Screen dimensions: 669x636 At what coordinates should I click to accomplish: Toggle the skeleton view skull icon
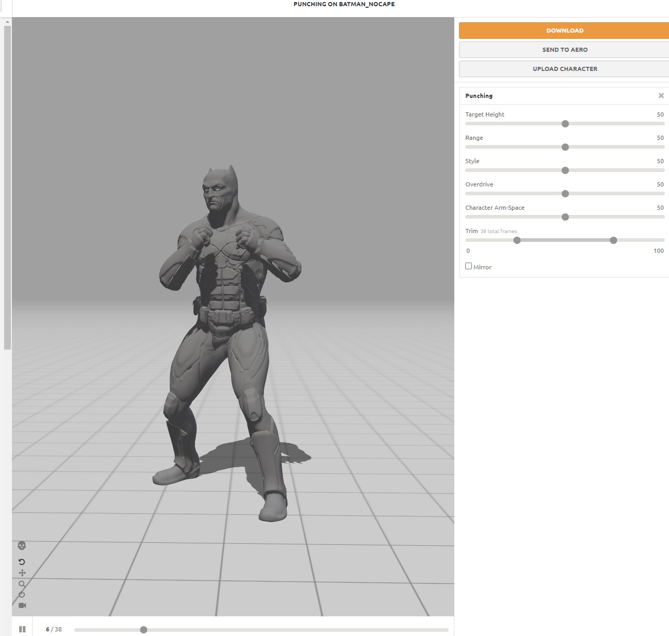pos(22,545)
